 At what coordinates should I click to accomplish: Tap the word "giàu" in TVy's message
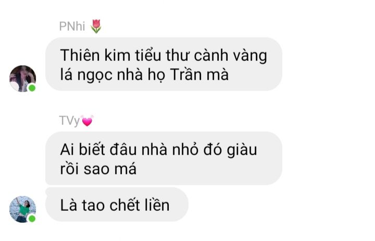pos(242,150)
